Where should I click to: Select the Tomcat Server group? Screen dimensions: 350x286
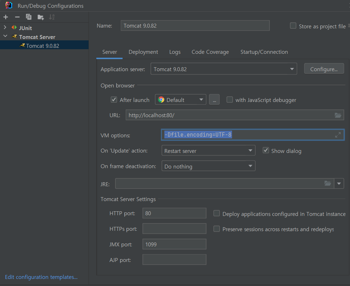click(37, 37)
